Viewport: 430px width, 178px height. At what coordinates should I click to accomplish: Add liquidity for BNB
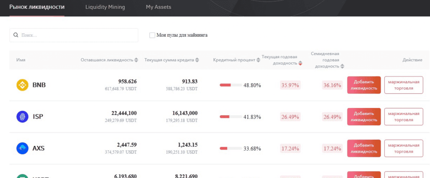364,85
